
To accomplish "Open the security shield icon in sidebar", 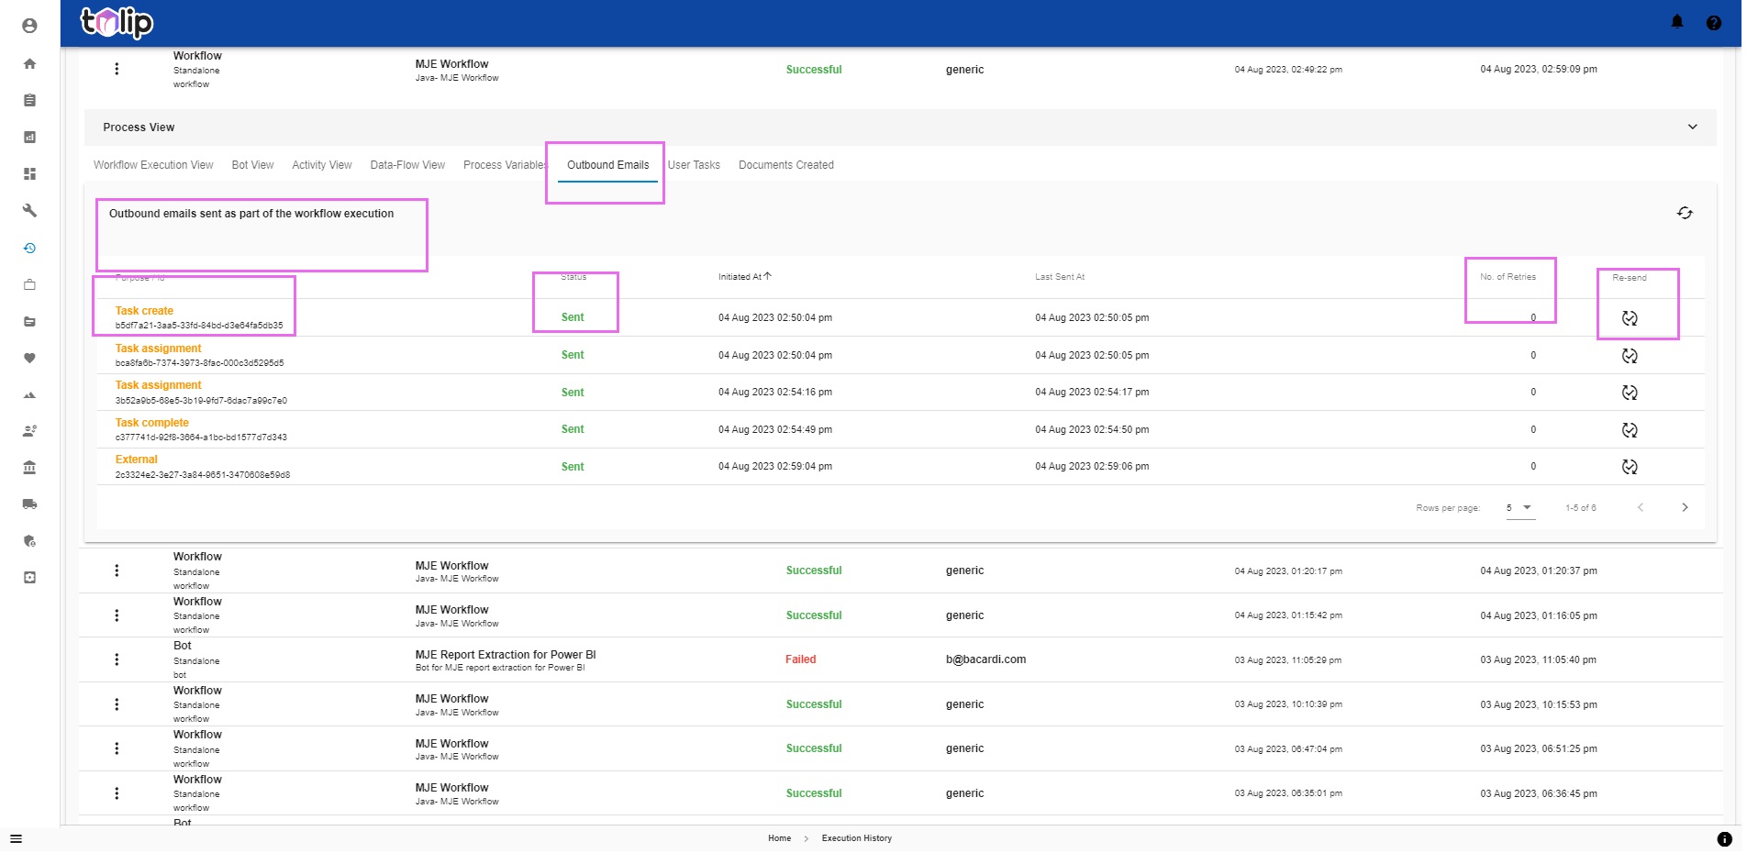I will pos(29,540).
